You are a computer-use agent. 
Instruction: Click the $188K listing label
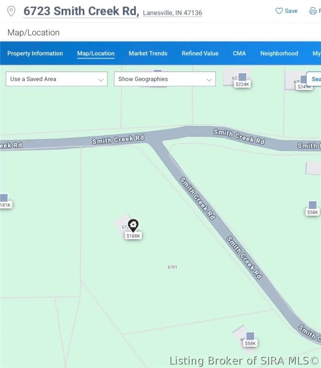tap(133, 235)
